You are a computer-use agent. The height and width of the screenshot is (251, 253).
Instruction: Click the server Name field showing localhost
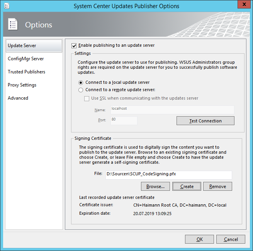pyautogui.click(x=172, y=110)
